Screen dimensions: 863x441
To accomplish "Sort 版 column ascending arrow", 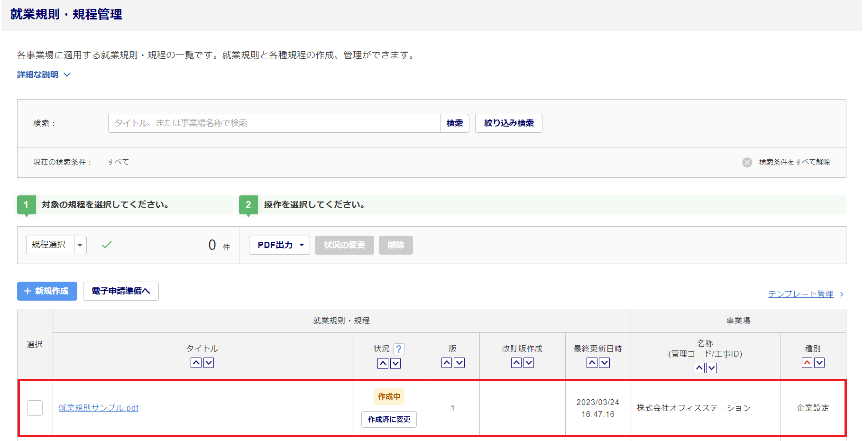I will click(x=447, y=363).
